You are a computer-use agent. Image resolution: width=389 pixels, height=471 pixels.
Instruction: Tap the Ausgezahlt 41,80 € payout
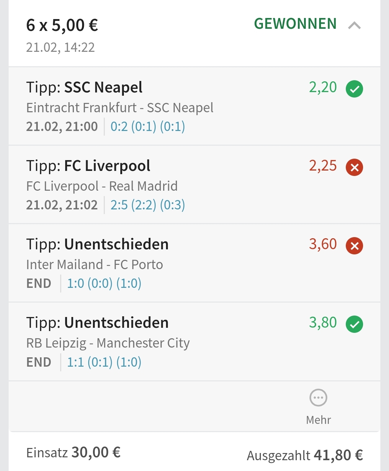coord(305,455)
